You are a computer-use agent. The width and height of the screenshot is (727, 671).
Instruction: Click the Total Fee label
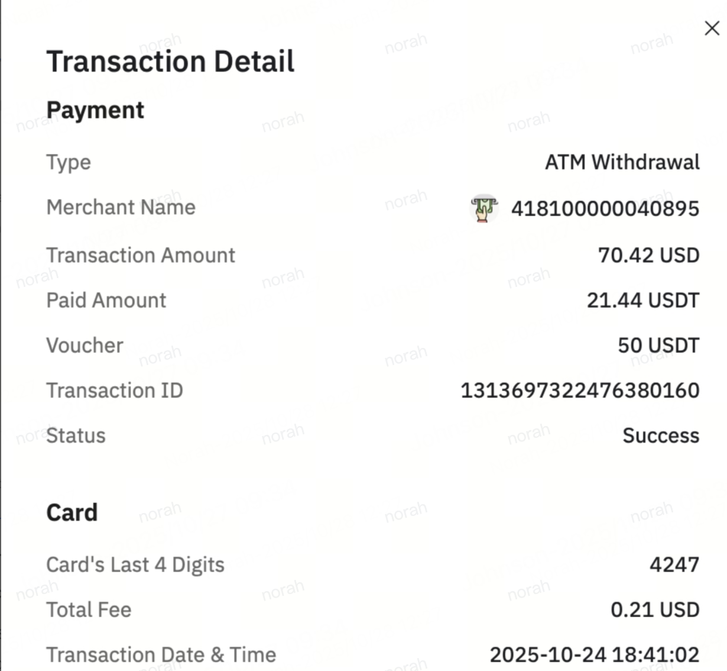click(x=89, y=609)
